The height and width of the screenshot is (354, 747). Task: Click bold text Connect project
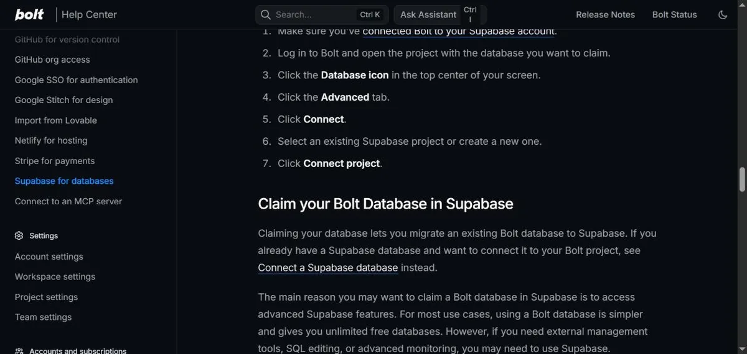pyautogui.click(x=342, y=163)
